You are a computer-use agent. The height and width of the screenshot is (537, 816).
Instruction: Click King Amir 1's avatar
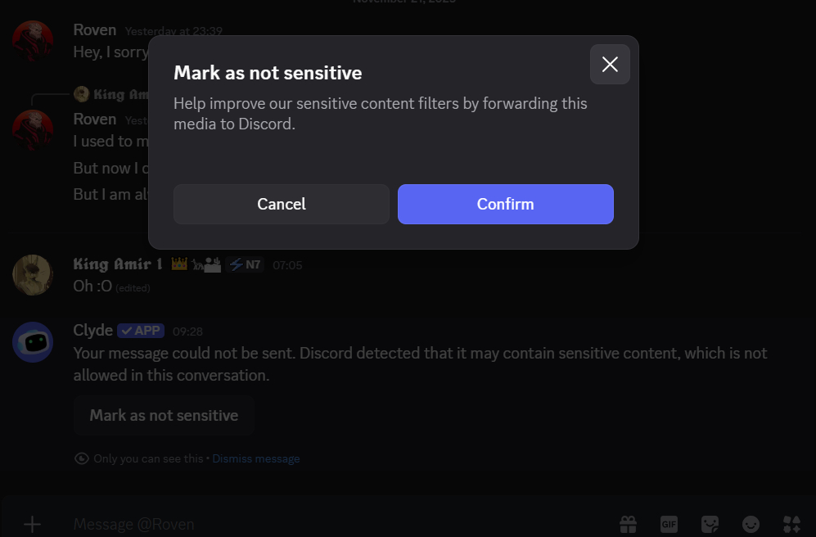pos(33,275)
